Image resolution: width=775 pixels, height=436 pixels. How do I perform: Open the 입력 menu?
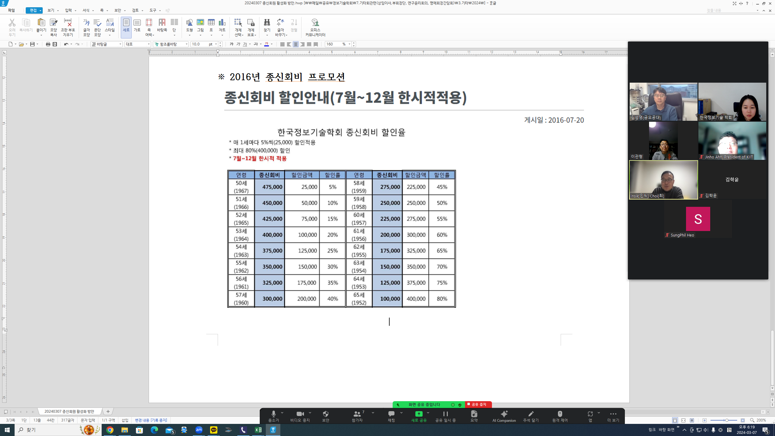tap(68, 10)
